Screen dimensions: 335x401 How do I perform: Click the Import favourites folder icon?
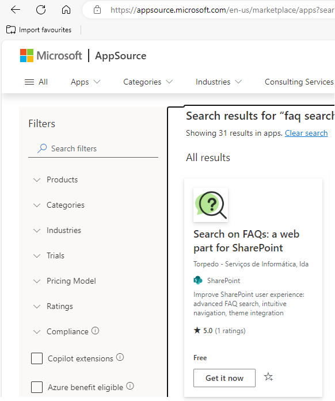[x=11, y=30]
